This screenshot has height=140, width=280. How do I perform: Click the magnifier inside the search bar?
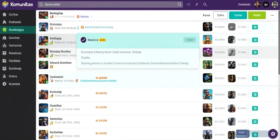tap(179, 5)
